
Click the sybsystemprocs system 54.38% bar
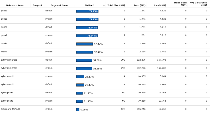click(x=84, y=69)
